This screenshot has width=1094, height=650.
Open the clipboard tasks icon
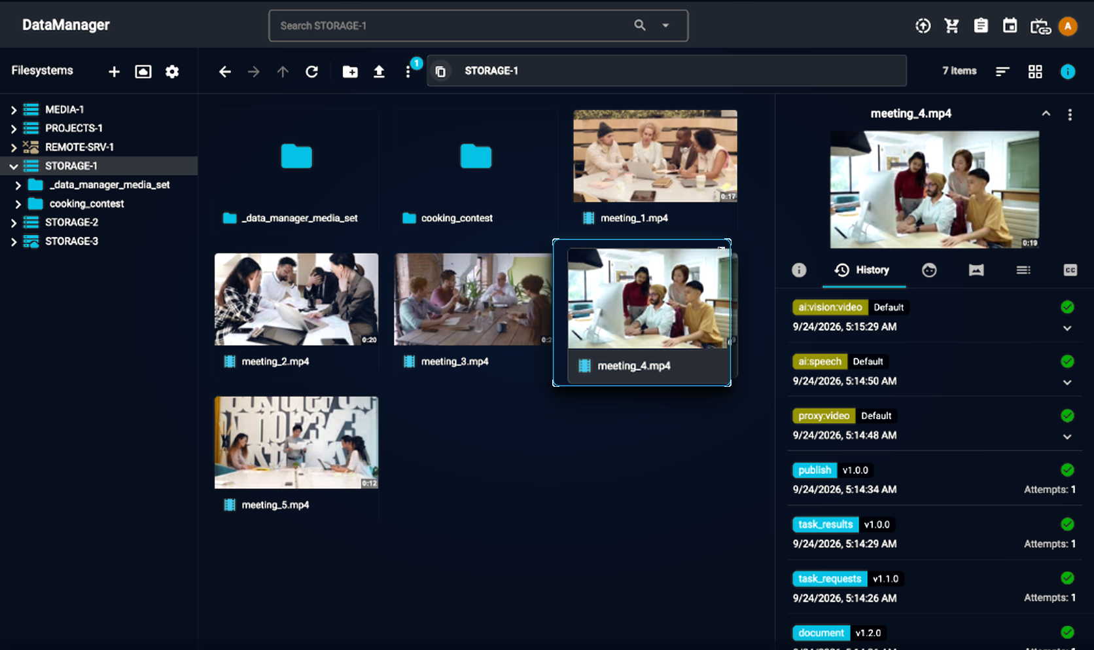(x=981, y=26)
